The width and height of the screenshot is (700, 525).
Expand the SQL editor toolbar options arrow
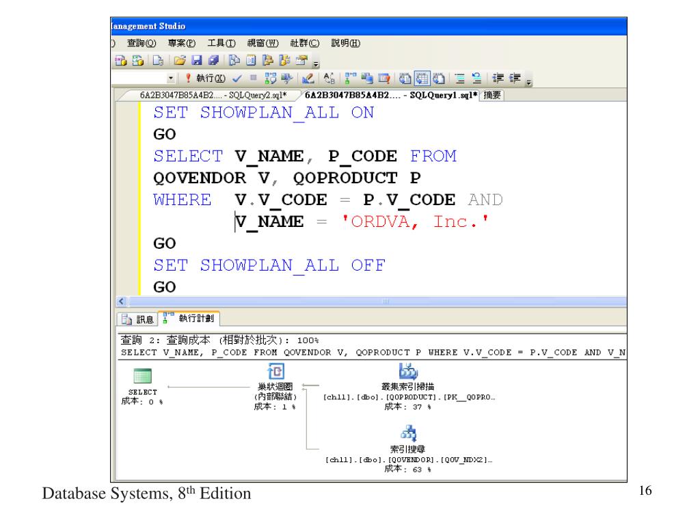tap(529, 82)
